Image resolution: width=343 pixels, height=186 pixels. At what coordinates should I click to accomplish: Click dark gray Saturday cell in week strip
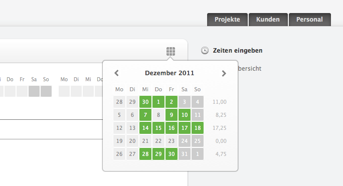pos(34,91)
